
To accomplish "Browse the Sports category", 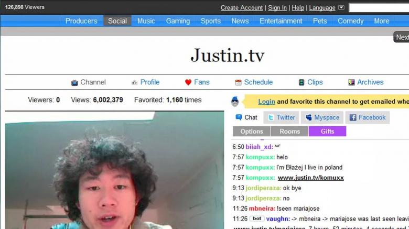I will tap(210, 21).
